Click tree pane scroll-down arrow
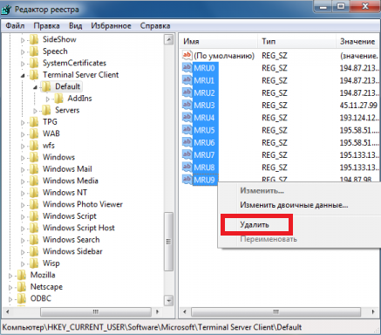Screen dimensions: 381x335 pos(168,300)
